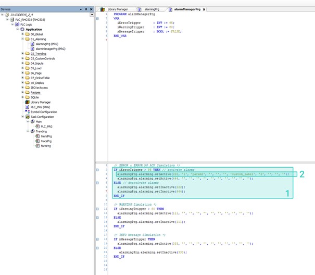
Task: Open the Devices panel dropdown arrow
Action: coord(81,9)
